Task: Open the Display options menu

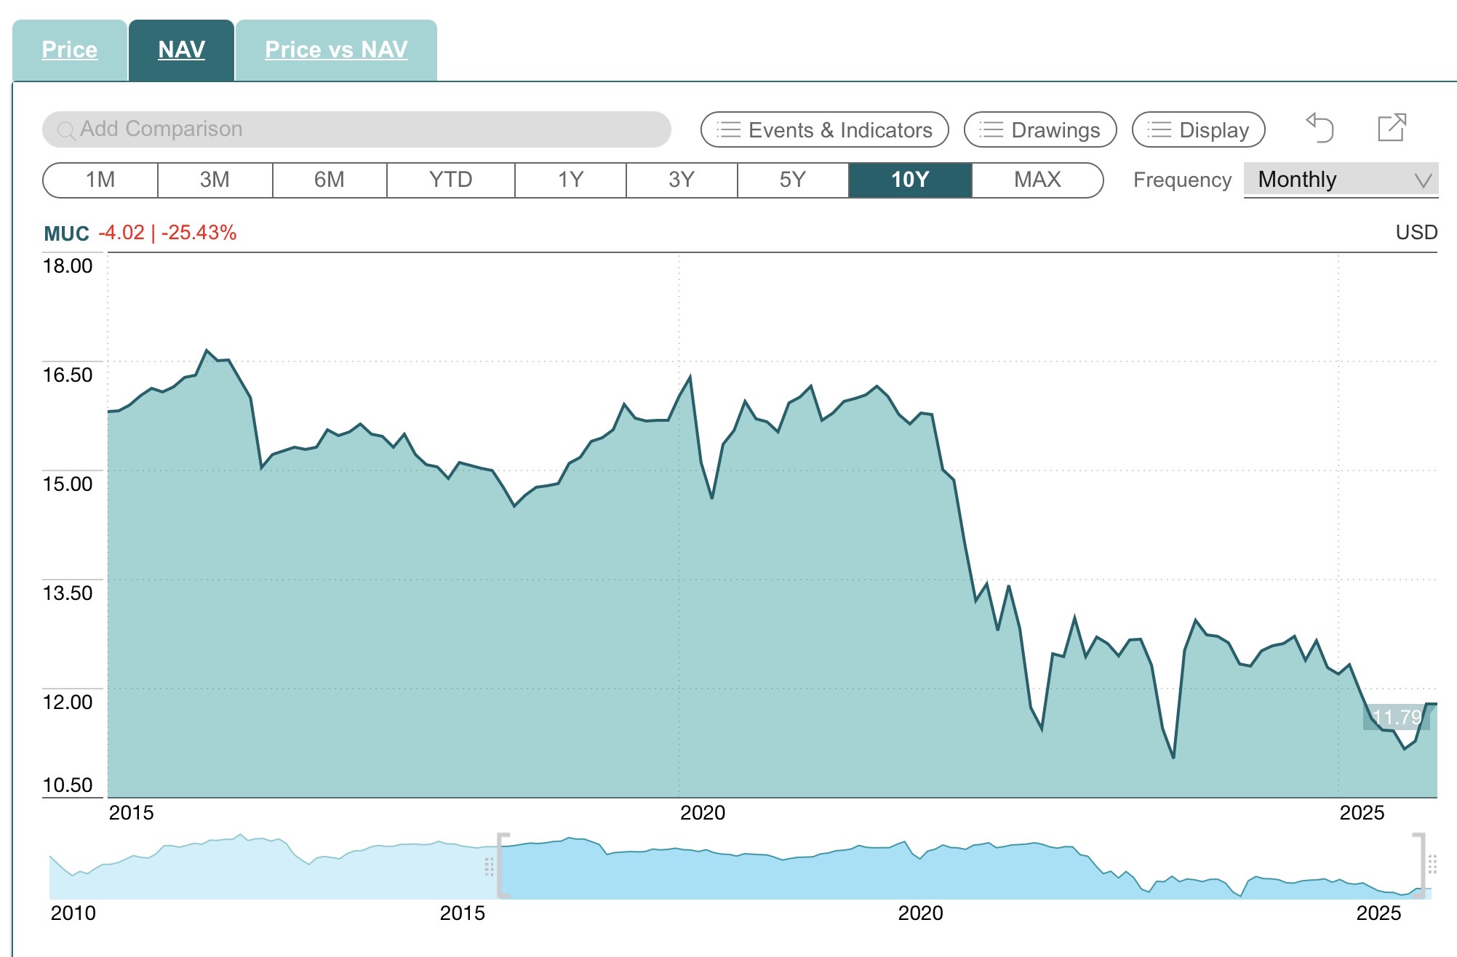Action: (1213, 130)
